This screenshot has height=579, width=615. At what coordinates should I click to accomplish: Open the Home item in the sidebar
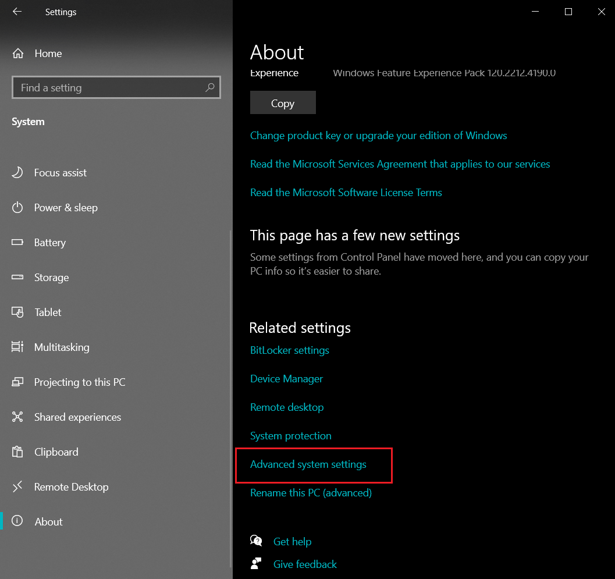click(47, 53)
